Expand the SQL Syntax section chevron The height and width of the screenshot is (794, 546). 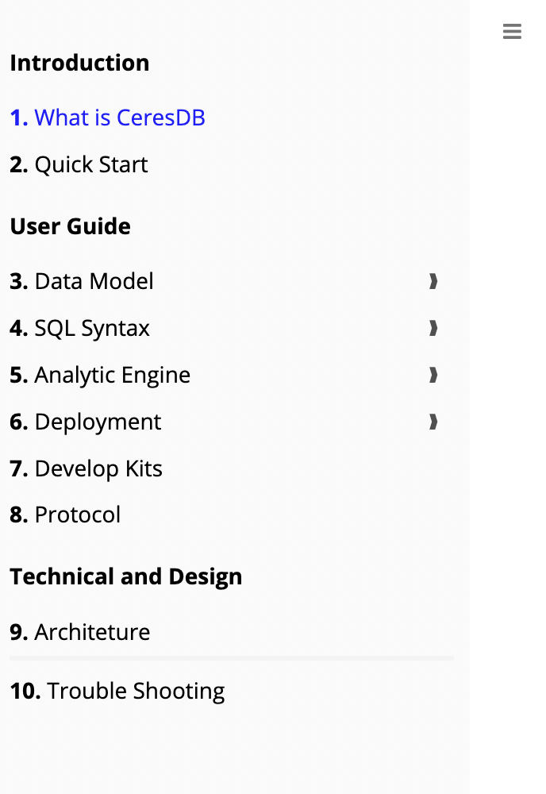433,328
